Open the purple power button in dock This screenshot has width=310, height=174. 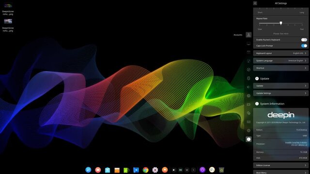click(x=202, y=170)
